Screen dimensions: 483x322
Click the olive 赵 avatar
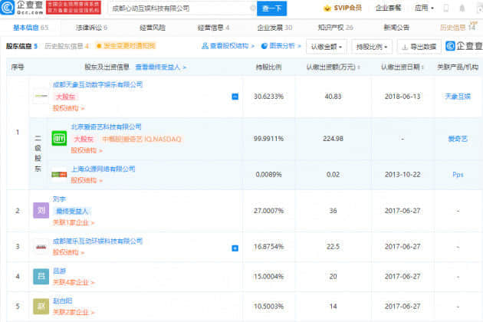(41, 307)
